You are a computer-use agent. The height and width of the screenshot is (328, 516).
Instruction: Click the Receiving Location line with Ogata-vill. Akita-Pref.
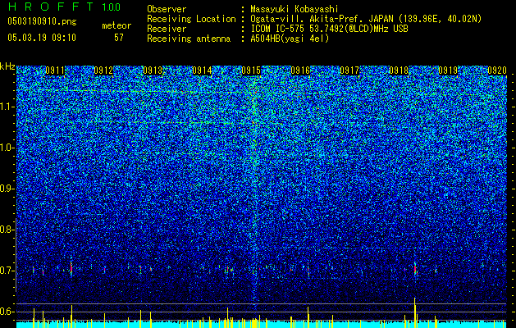click(314, 19)
